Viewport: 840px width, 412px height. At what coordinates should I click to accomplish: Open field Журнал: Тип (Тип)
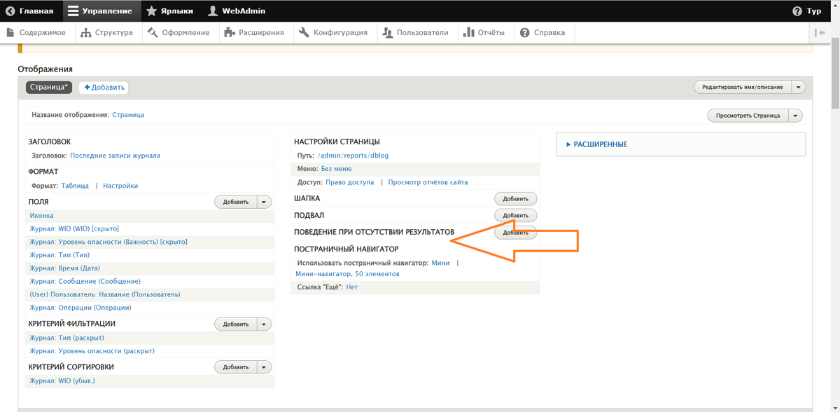click(x=59, y=255)
